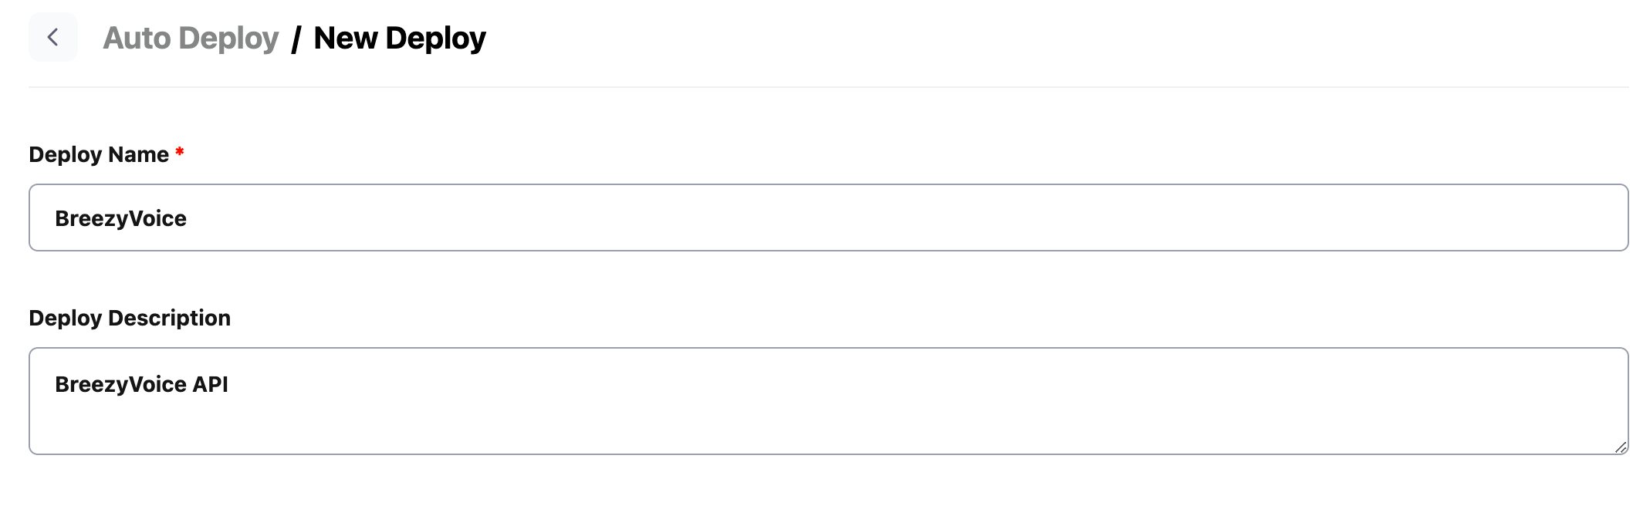Click the breadcrumb slash separator
The height and width of the screenshot is (506, 1650).
click(x=296, y=39)
